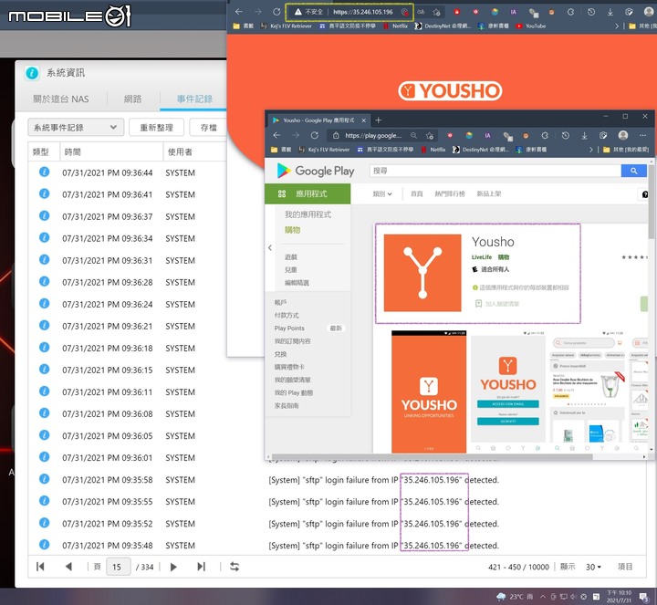Open the notification center icon in taskbar
This screenshot has height=605, width=657.
pyautogui.click(x=644, y=597)
